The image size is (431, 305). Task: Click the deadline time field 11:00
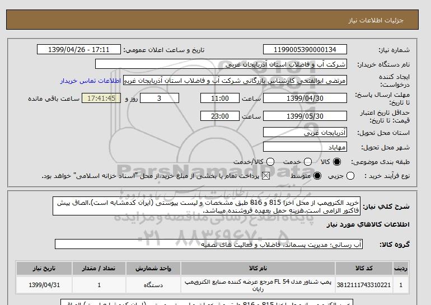220,98
